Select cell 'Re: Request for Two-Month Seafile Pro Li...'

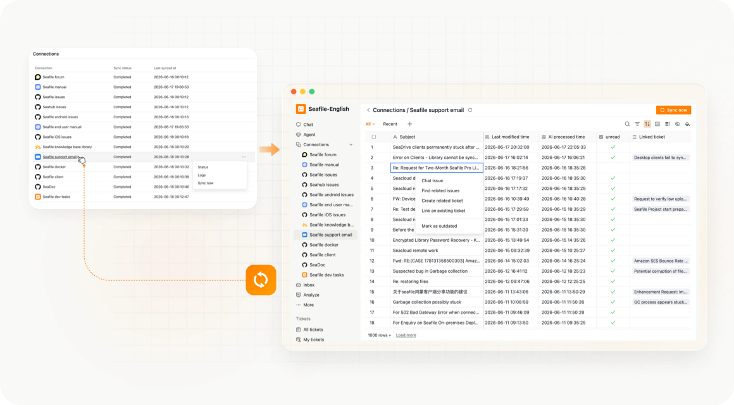[x=436, y=168]
